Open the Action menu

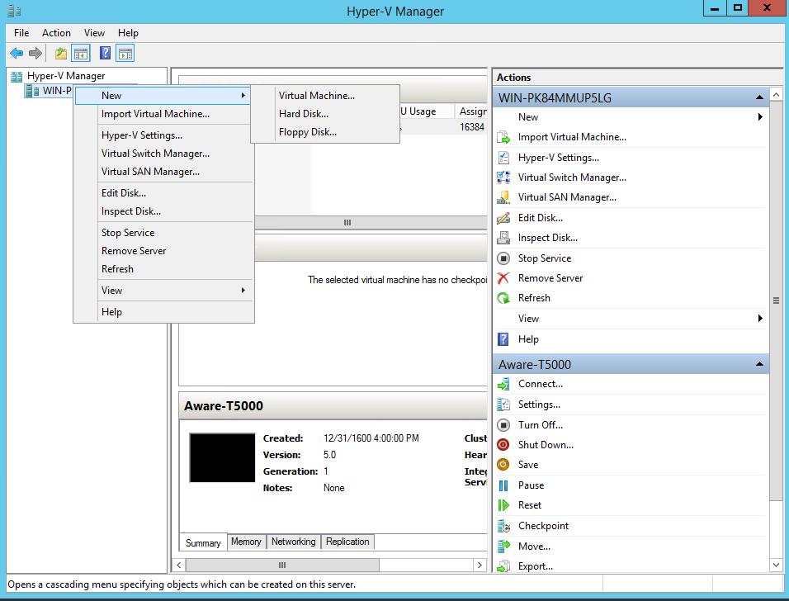point(56,33)
